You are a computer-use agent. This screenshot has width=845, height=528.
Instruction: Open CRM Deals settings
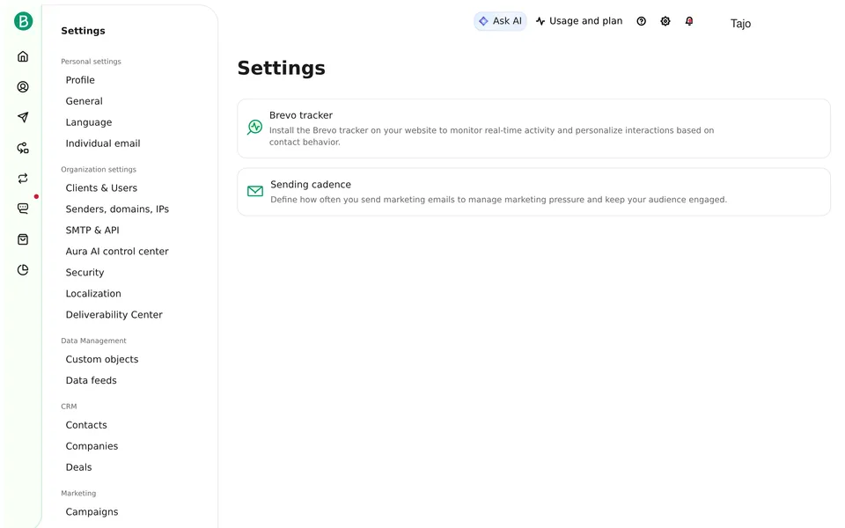78,467
